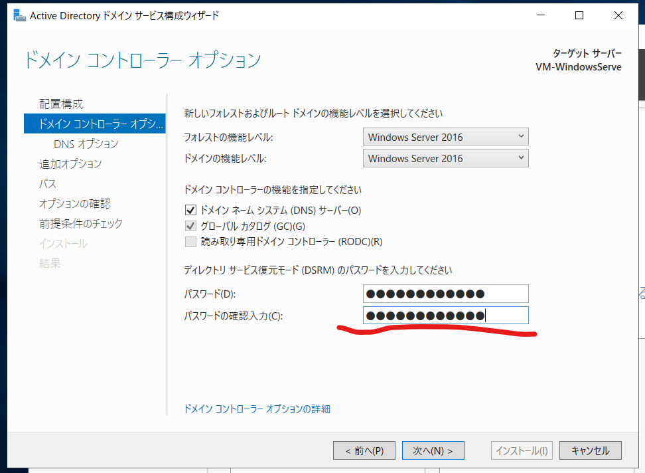Screen dimensions: 645x473
Task: Click the Active Directory wizard title bar icon
Action: (19, 16)
